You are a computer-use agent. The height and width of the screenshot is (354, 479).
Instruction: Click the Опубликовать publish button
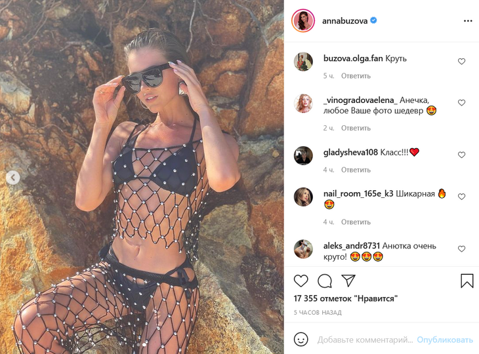445,340
